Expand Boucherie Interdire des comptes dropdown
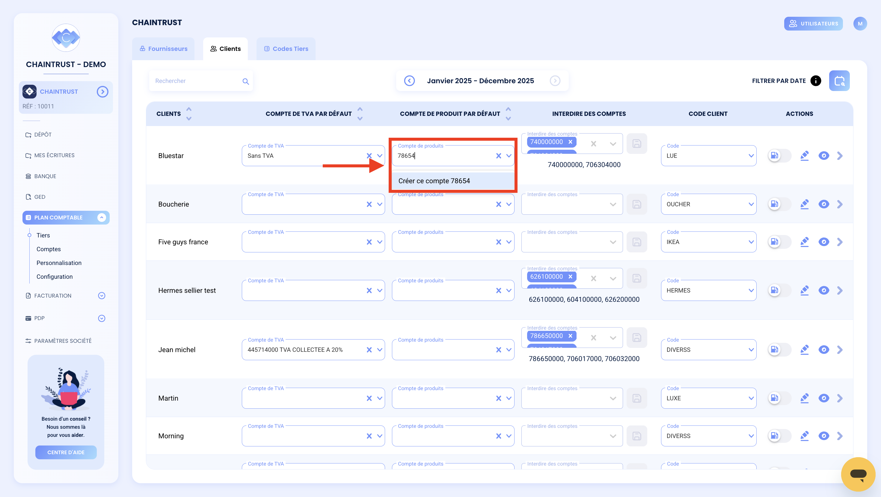 point(613,204)
